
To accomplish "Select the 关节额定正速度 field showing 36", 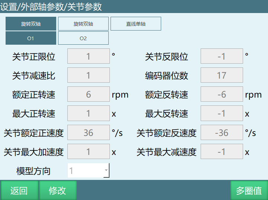I will click(88, 133).
